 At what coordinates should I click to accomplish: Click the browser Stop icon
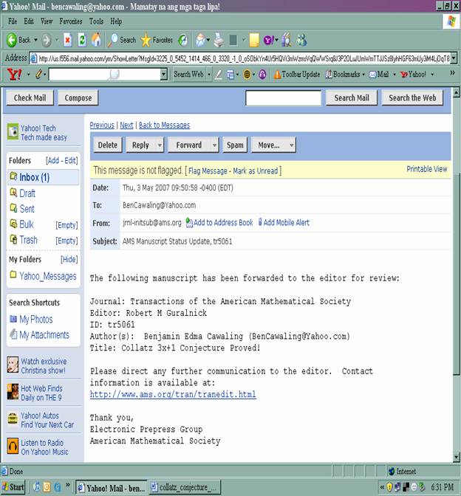pos(67,40)
